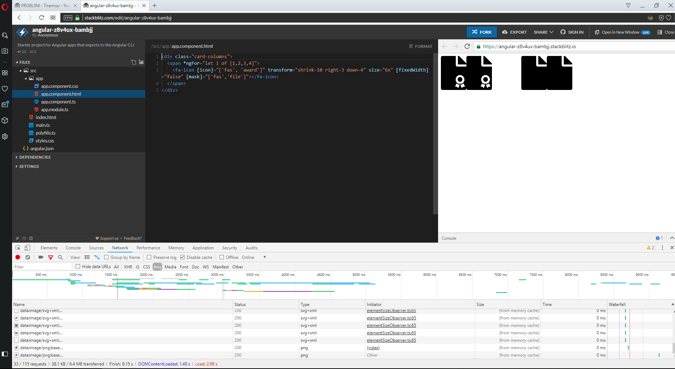This screenshot has height=369, width=675.
Task: Open search in the Network panel
Action: tap(60, 257)
